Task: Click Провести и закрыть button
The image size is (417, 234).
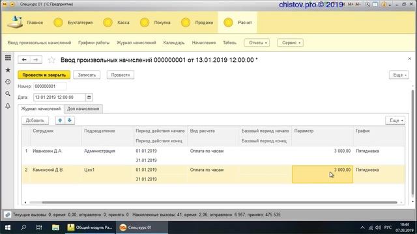Action: pyautogui.click(x=44, y=75)
